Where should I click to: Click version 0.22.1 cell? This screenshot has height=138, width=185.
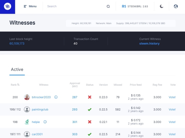(x=103, y=122)
